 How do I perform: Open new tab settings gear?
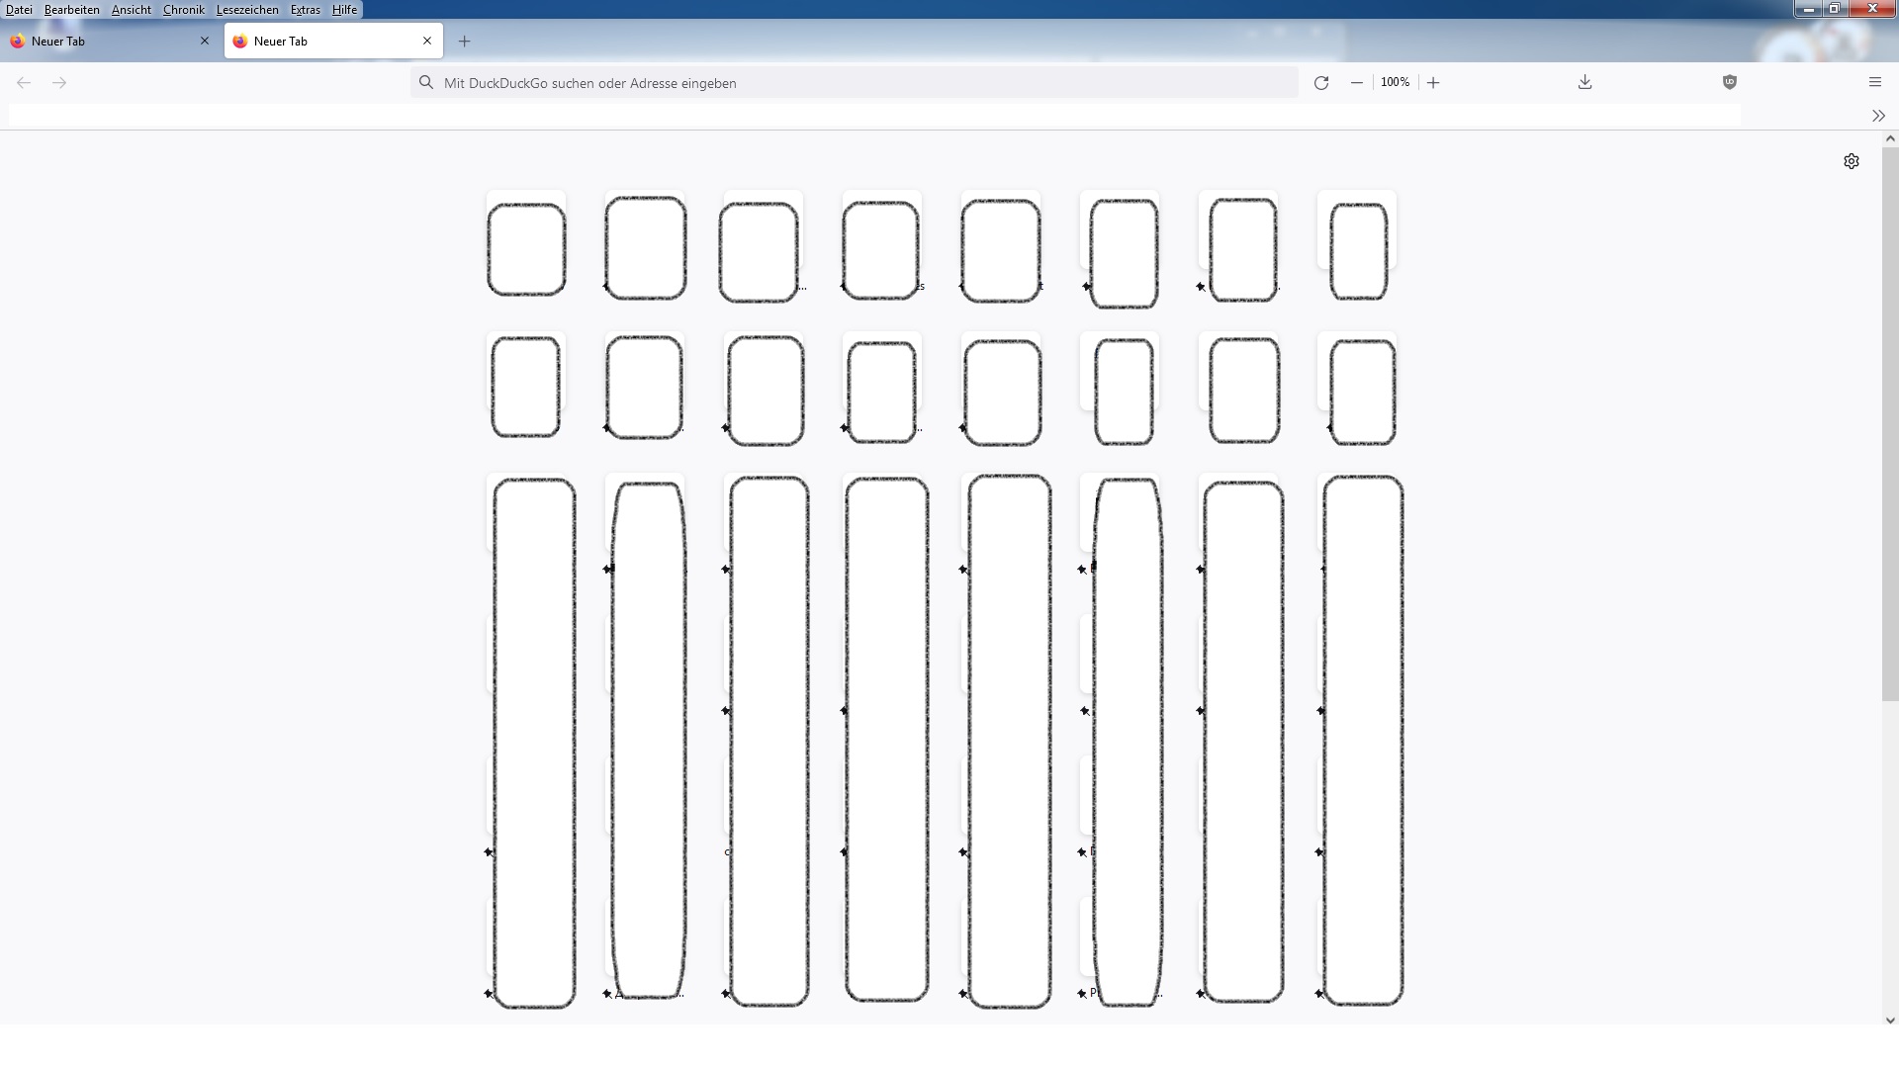pos(1851,161)
